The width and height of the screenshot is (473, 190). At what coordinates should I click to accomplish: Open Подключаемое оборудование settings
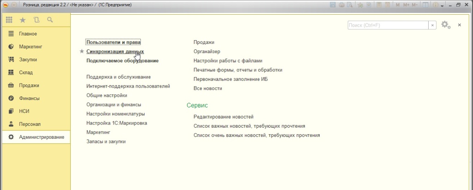122,60
